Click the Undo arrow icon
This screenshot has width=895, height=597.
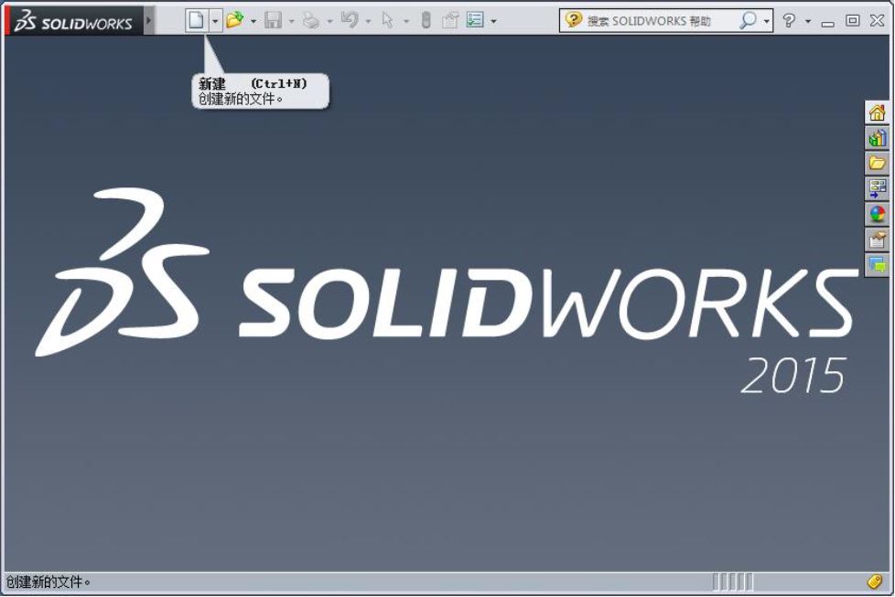coord(349,20)
